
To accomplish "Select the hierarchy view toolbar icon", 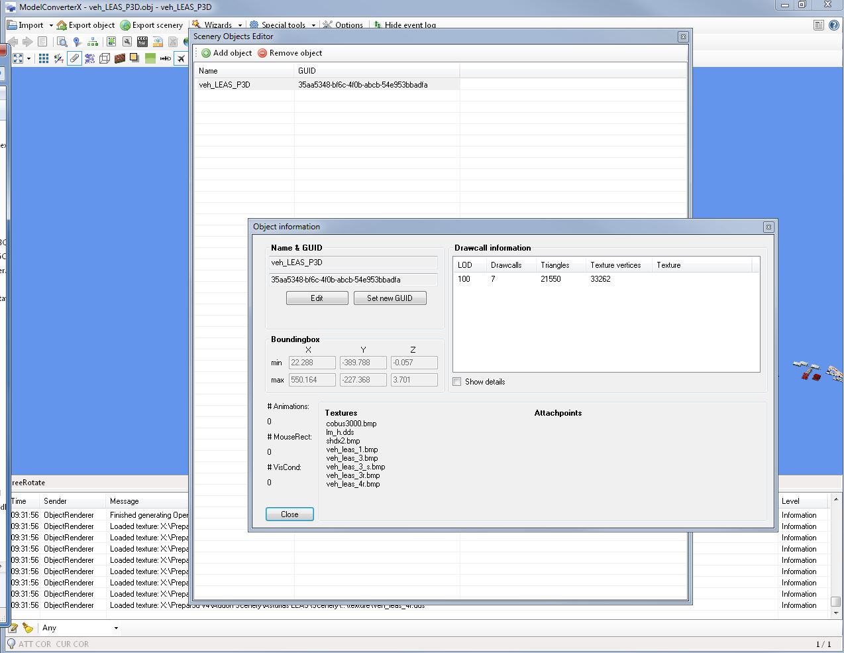I will pos(93,41).
